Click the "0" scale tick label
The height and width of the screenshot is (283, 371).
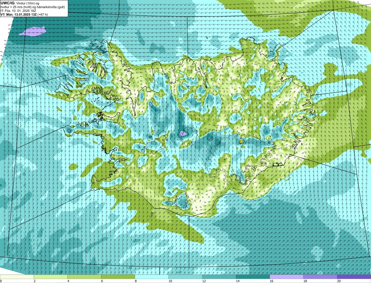pos(1,281)
